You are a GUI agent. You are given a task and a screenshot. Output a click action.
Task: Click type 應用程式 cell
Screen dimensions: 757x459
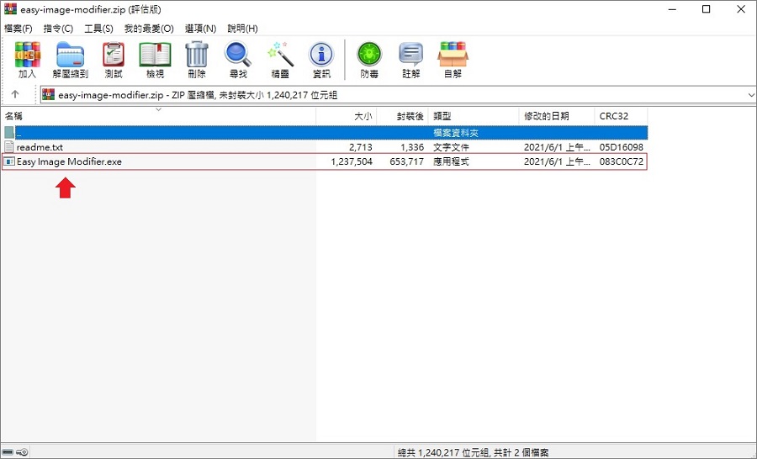(x=451, y=161)
